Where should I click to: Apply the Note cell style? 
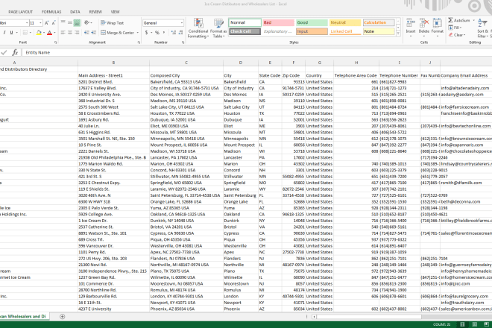tap(379, 31)
